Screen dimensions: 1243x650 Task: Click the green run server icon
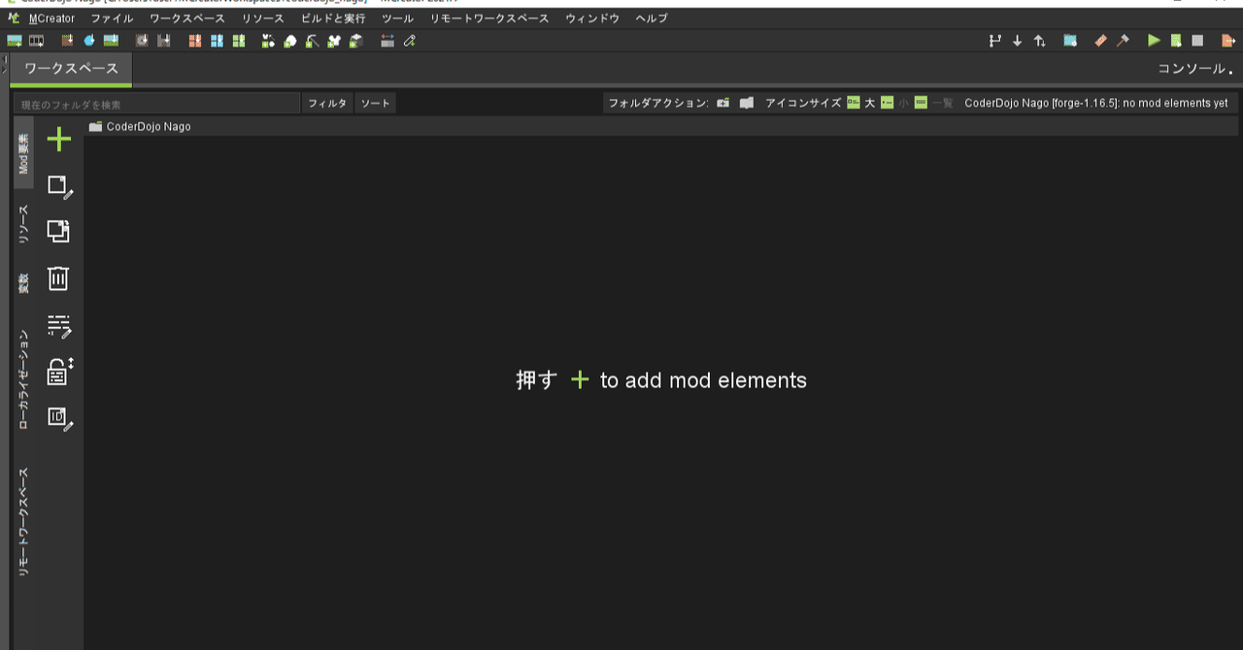tap(1176, 41)
